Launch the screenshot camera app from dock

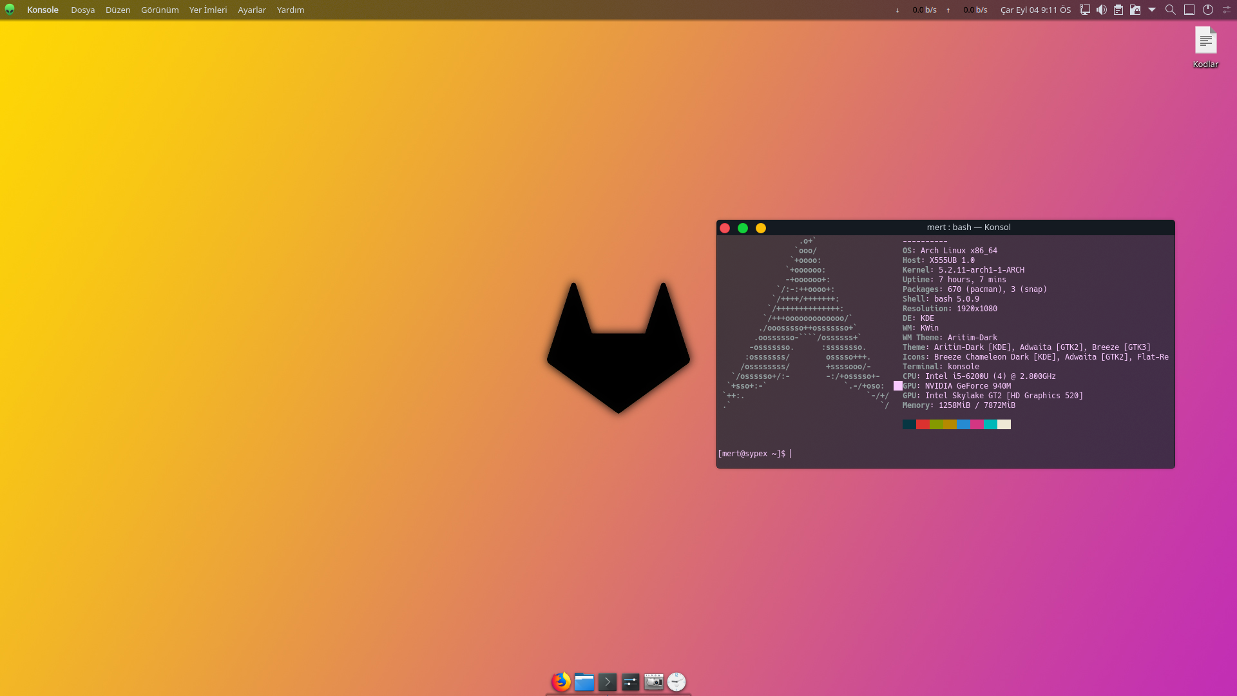[654, 682]
